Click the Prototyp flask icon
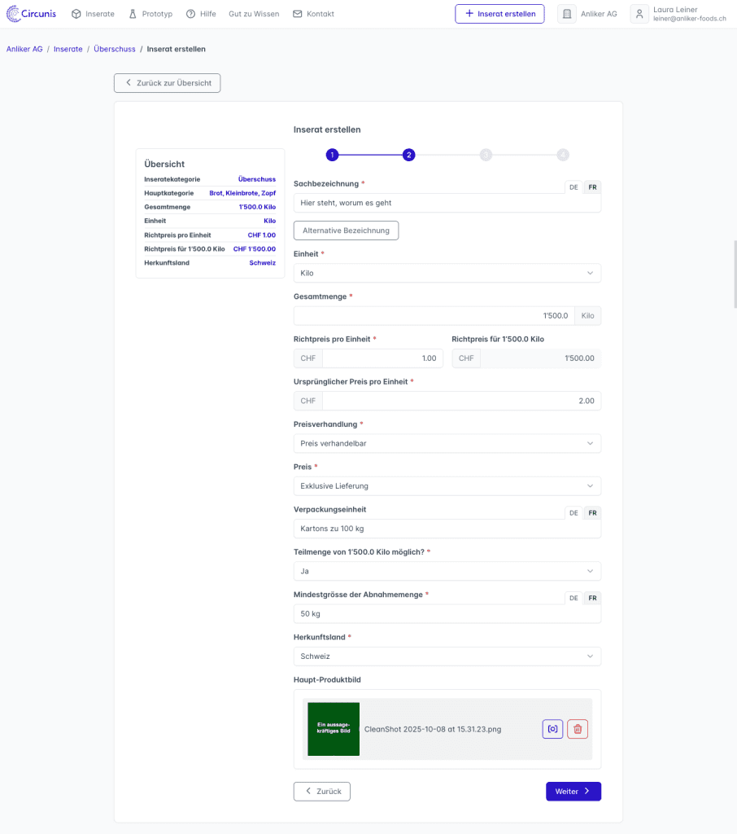The height and width of the screenshot is (834, 737). click(133, 14)
